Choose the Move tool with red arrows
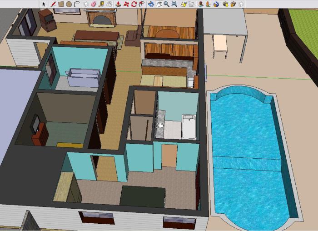This screenshot has width=318, height=231. pyautogui.click(x=126, y=4)
